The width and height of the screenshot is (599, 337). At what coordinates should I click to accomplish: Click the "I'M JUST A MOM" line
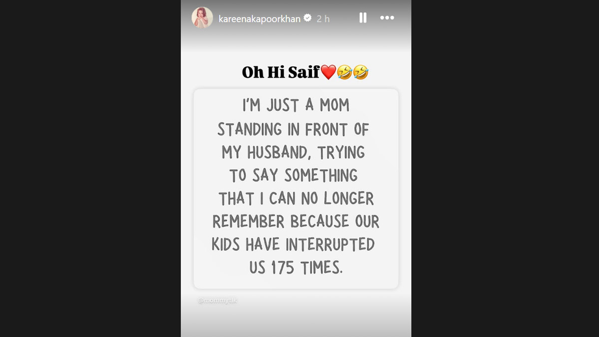tap(296, 106)
